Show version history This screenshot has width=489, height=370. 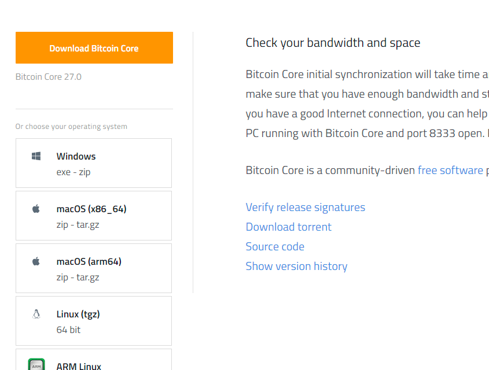click(x=296, y=266)
